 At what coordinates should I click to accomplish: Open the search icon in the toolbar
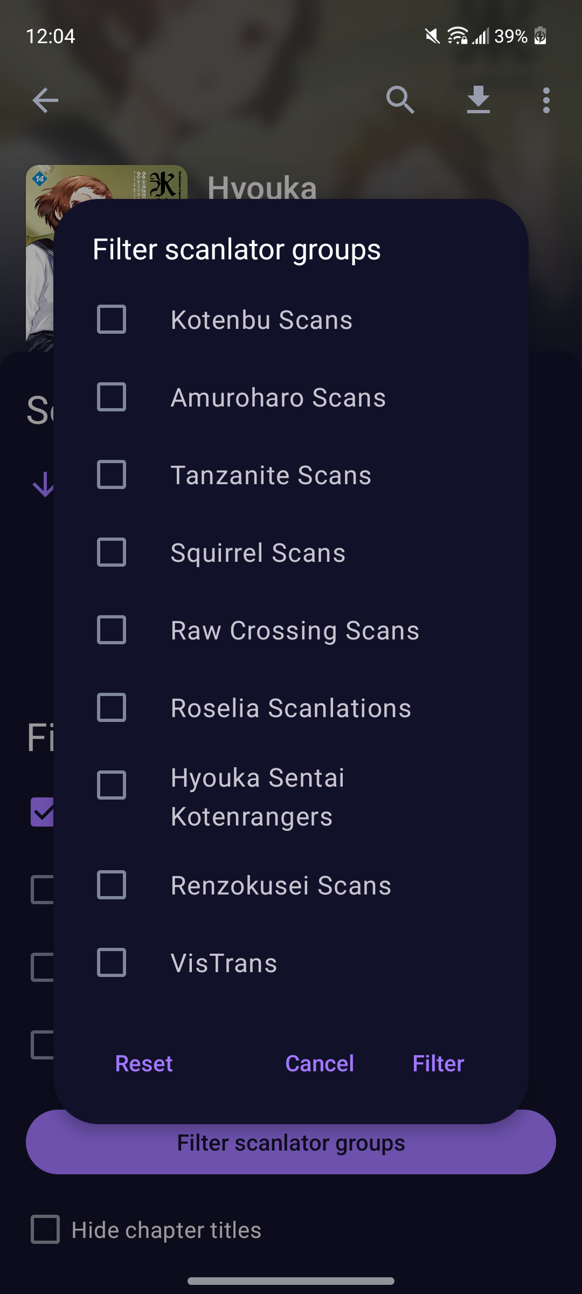click(x=399, y=100)
